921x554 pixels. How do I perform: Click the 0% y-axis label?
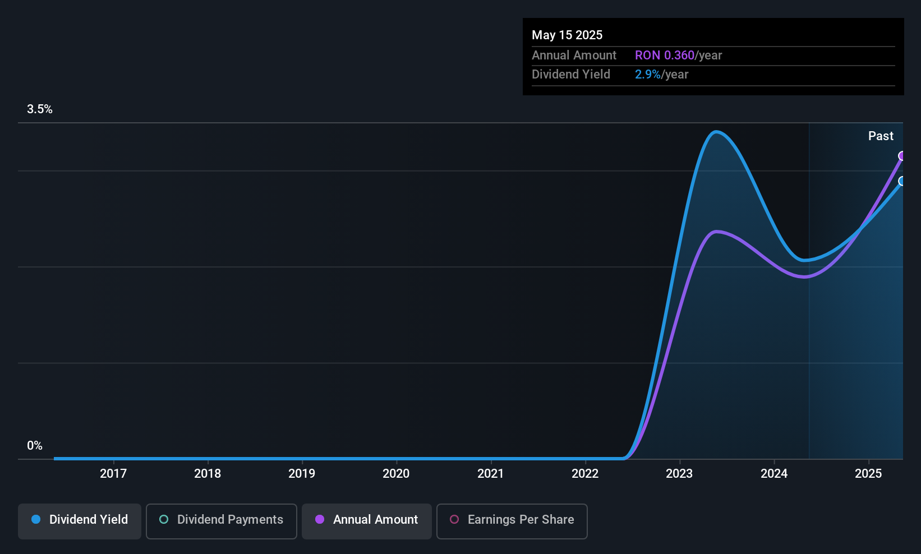[x=35, y=445]
